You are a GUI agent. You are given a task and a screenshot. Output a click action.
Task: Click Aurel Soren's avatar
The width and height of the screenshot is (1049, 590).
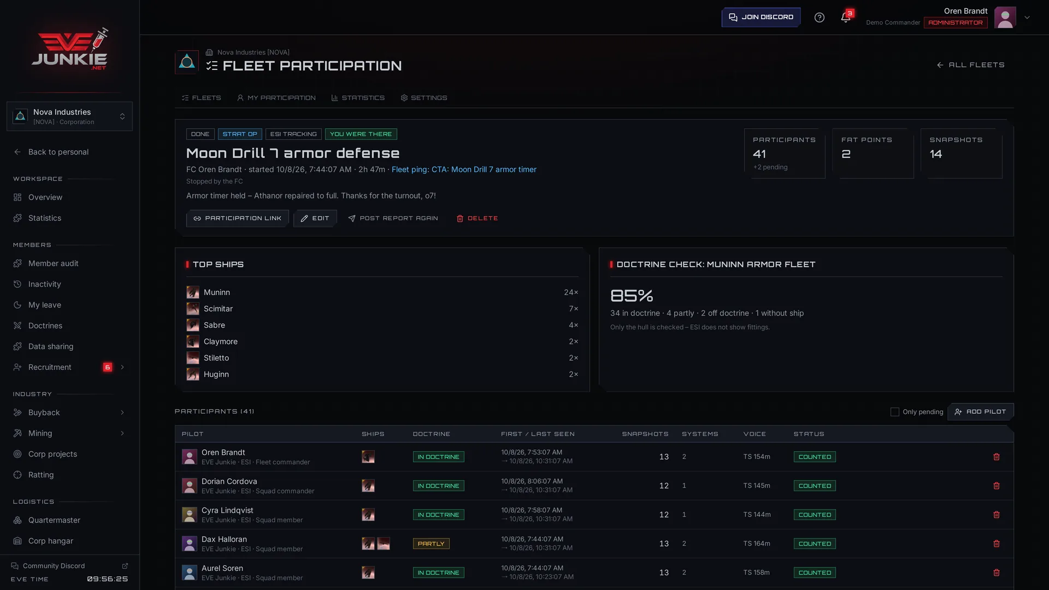(x=190, y=573)
